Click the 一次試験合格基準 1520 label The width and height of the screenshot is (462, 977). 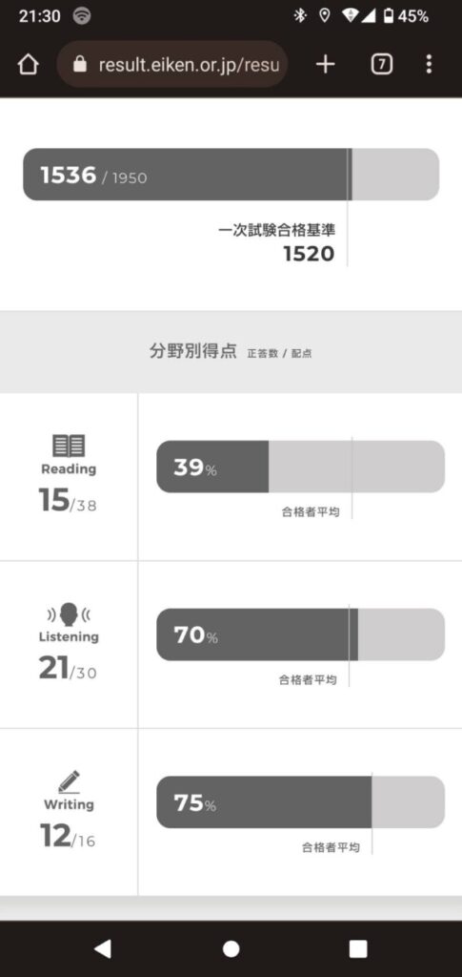pos(276,243)
